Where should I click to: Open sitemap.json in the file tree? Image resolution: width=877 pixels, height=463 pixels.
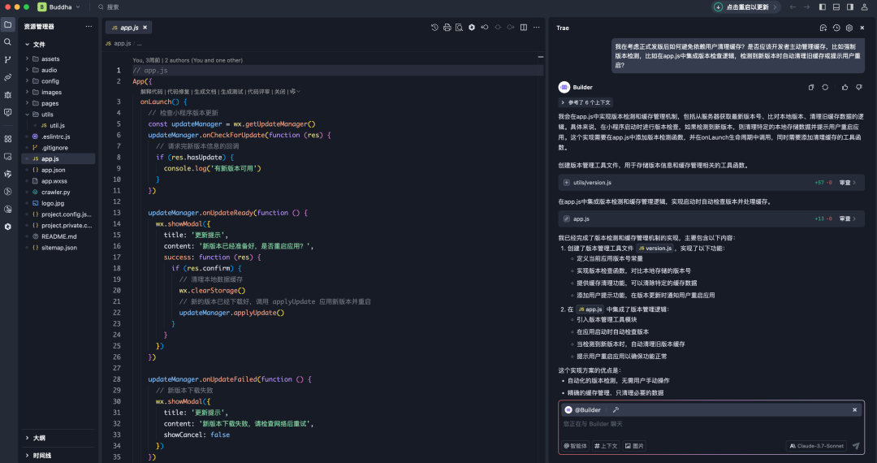[x=58, y=247]
